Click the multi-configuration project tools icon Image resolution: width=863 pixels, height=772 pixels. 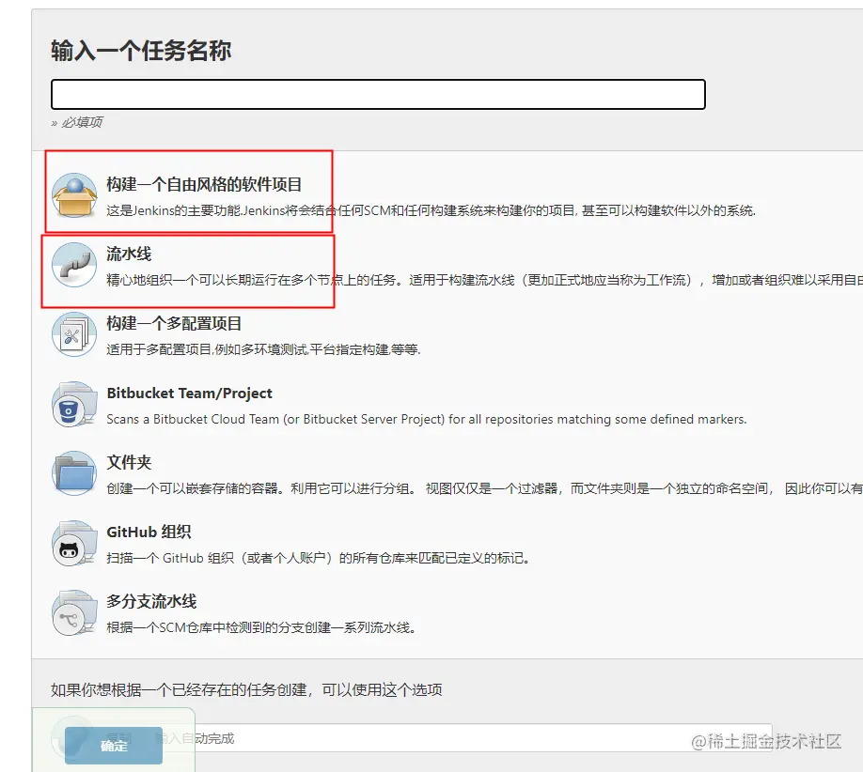(x=74, y=334)
